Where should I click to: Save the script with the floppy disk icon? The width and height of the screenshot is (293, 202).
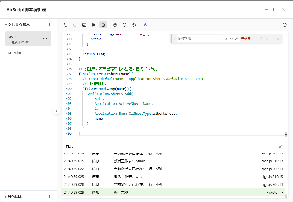coord(84,25)
